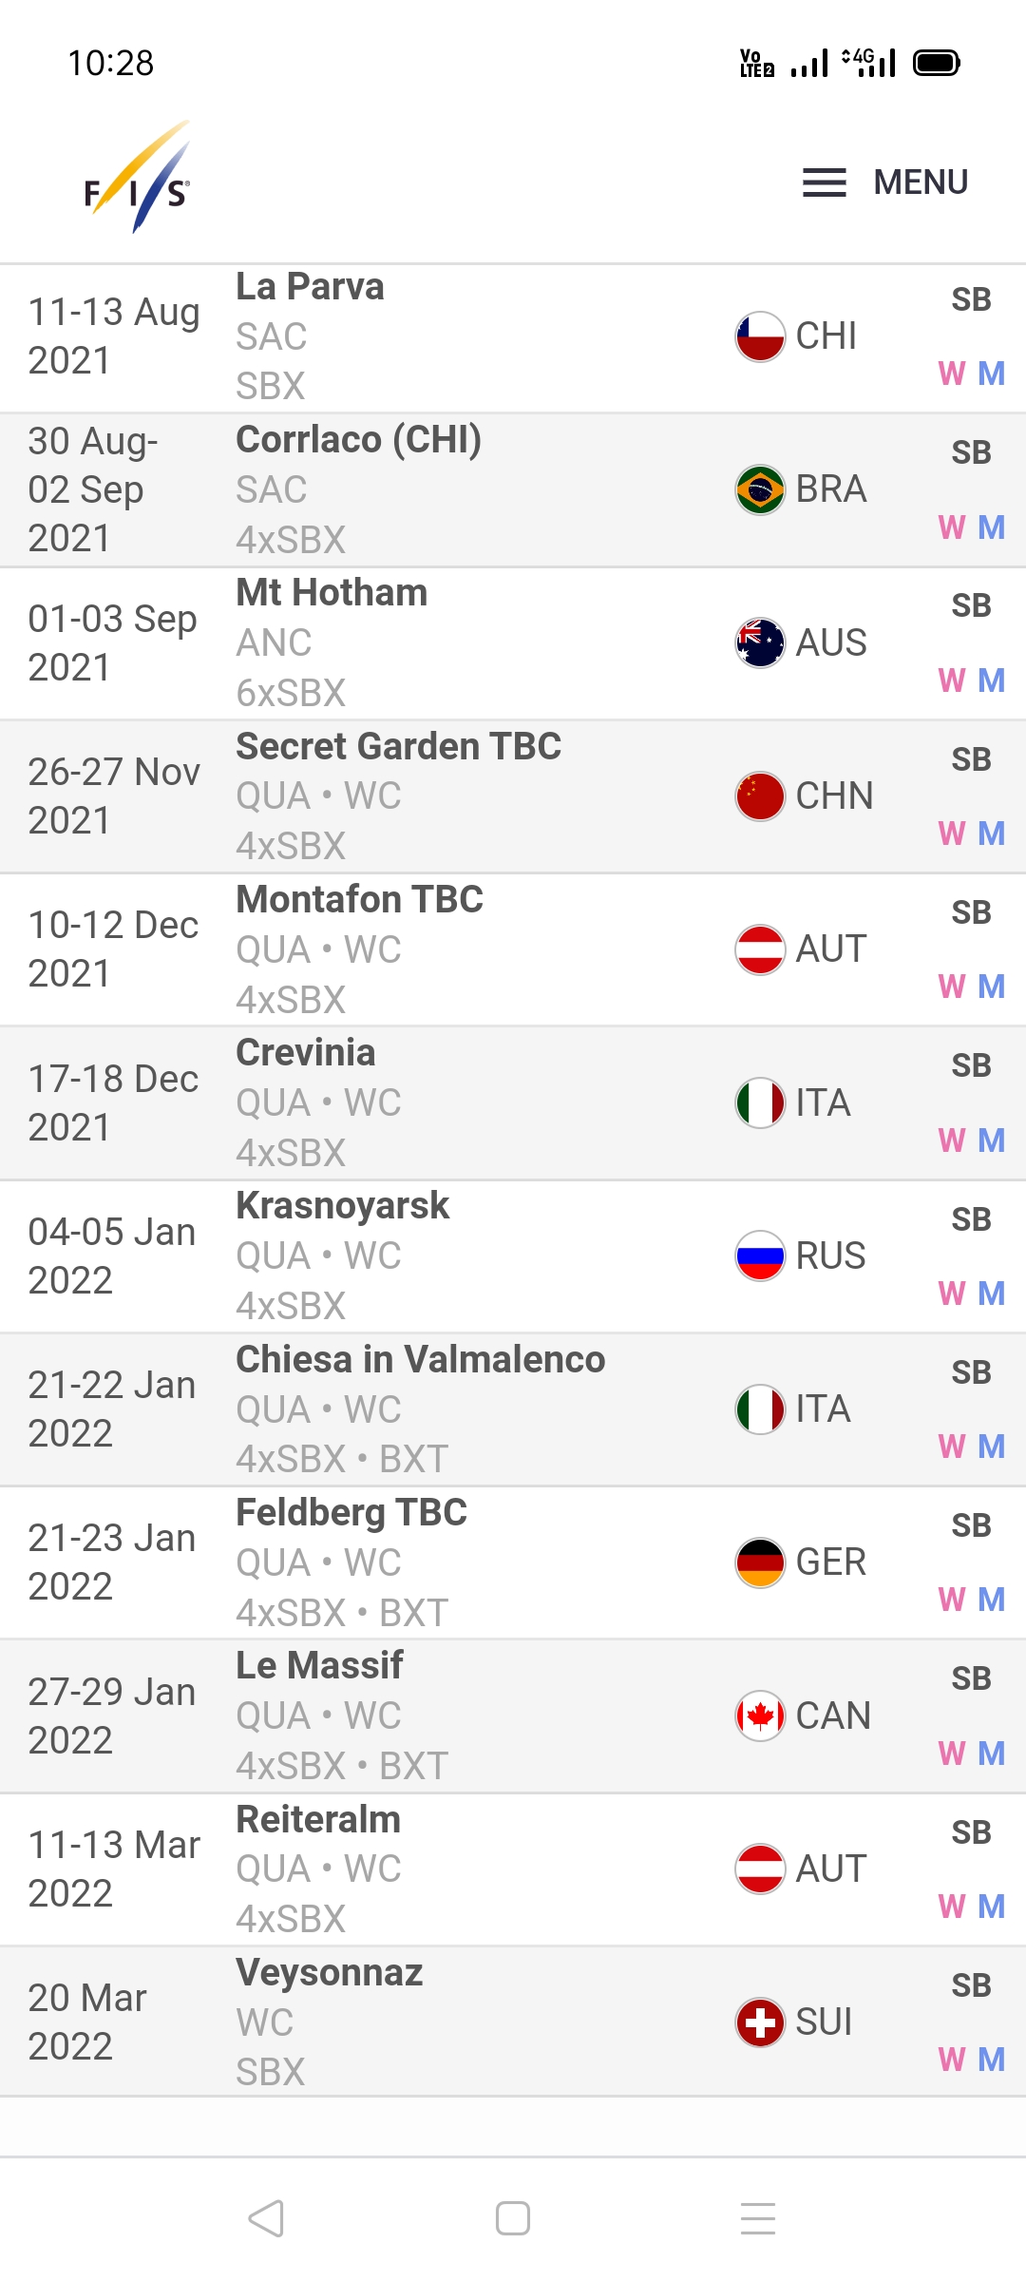Select Krasnoyarsk event row
Screen dimensions: 1026x2281
point(342,1206)
